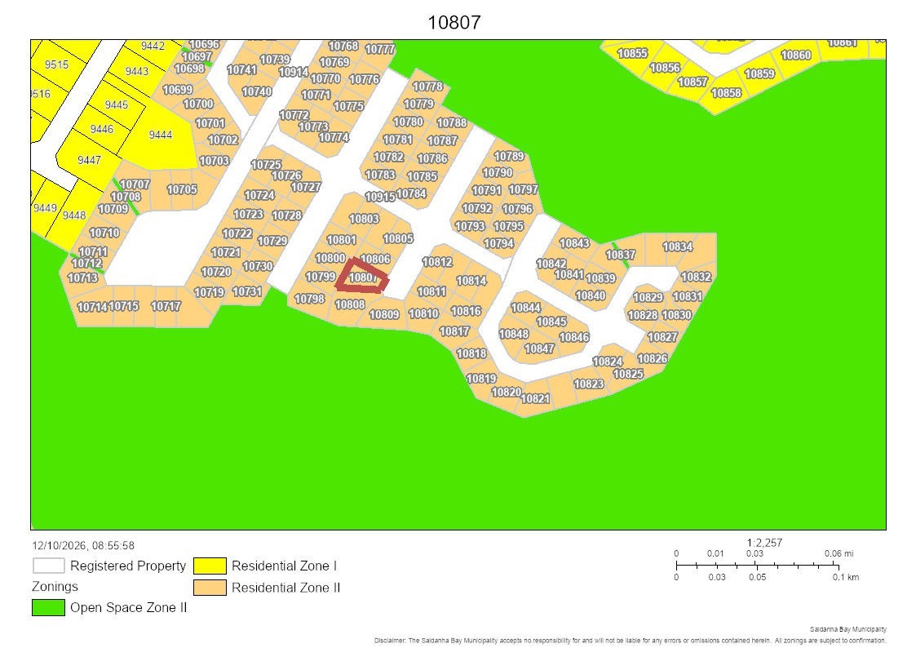Select parcel label 10915
Viewport: 916px width, 648px height.
pos(380,197)
